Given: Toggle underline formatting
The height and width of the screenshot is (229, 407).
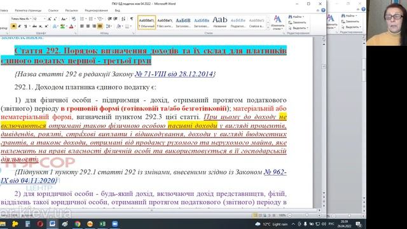Looking at the screenshot, I should [x=25, y=26].
